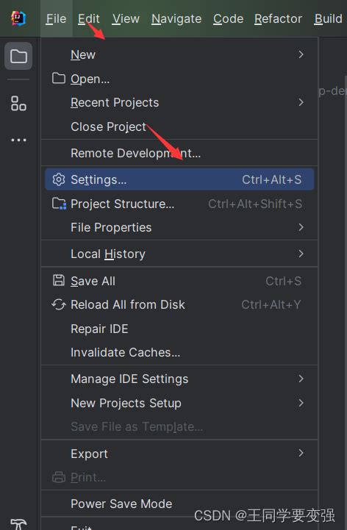
Task: Open the Structure tool window icon
Action: coord(18,104)
